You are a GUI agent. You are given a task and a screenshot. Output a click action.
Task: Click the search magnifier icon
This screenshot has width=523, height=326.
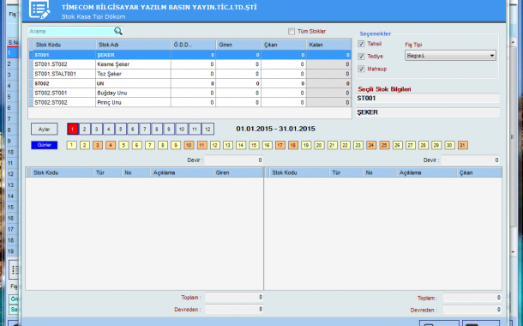pyautogui.click(x=118, y=31)
